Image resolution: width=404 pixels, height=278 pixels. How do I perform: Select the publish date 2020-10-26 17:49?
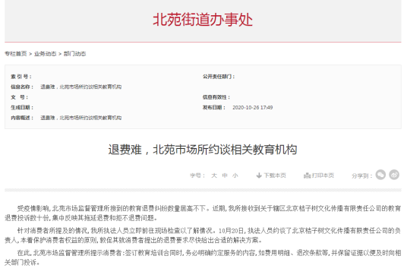(x=252, y=107)
